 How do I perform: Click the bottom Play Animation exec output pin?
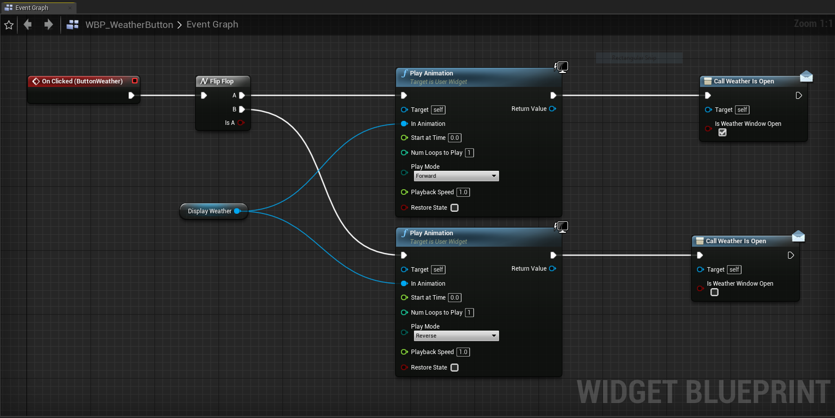pyautogui.click(x=553, y=255)
